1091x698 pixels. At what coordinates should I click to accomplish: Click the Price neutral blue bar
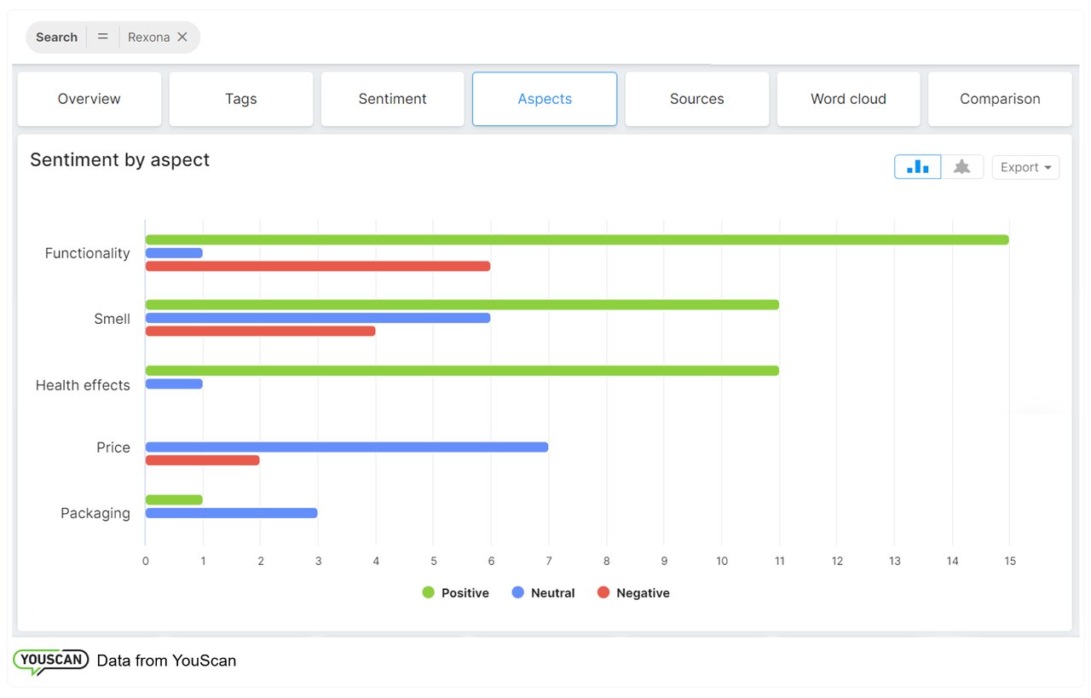click(x=346, y=447)
